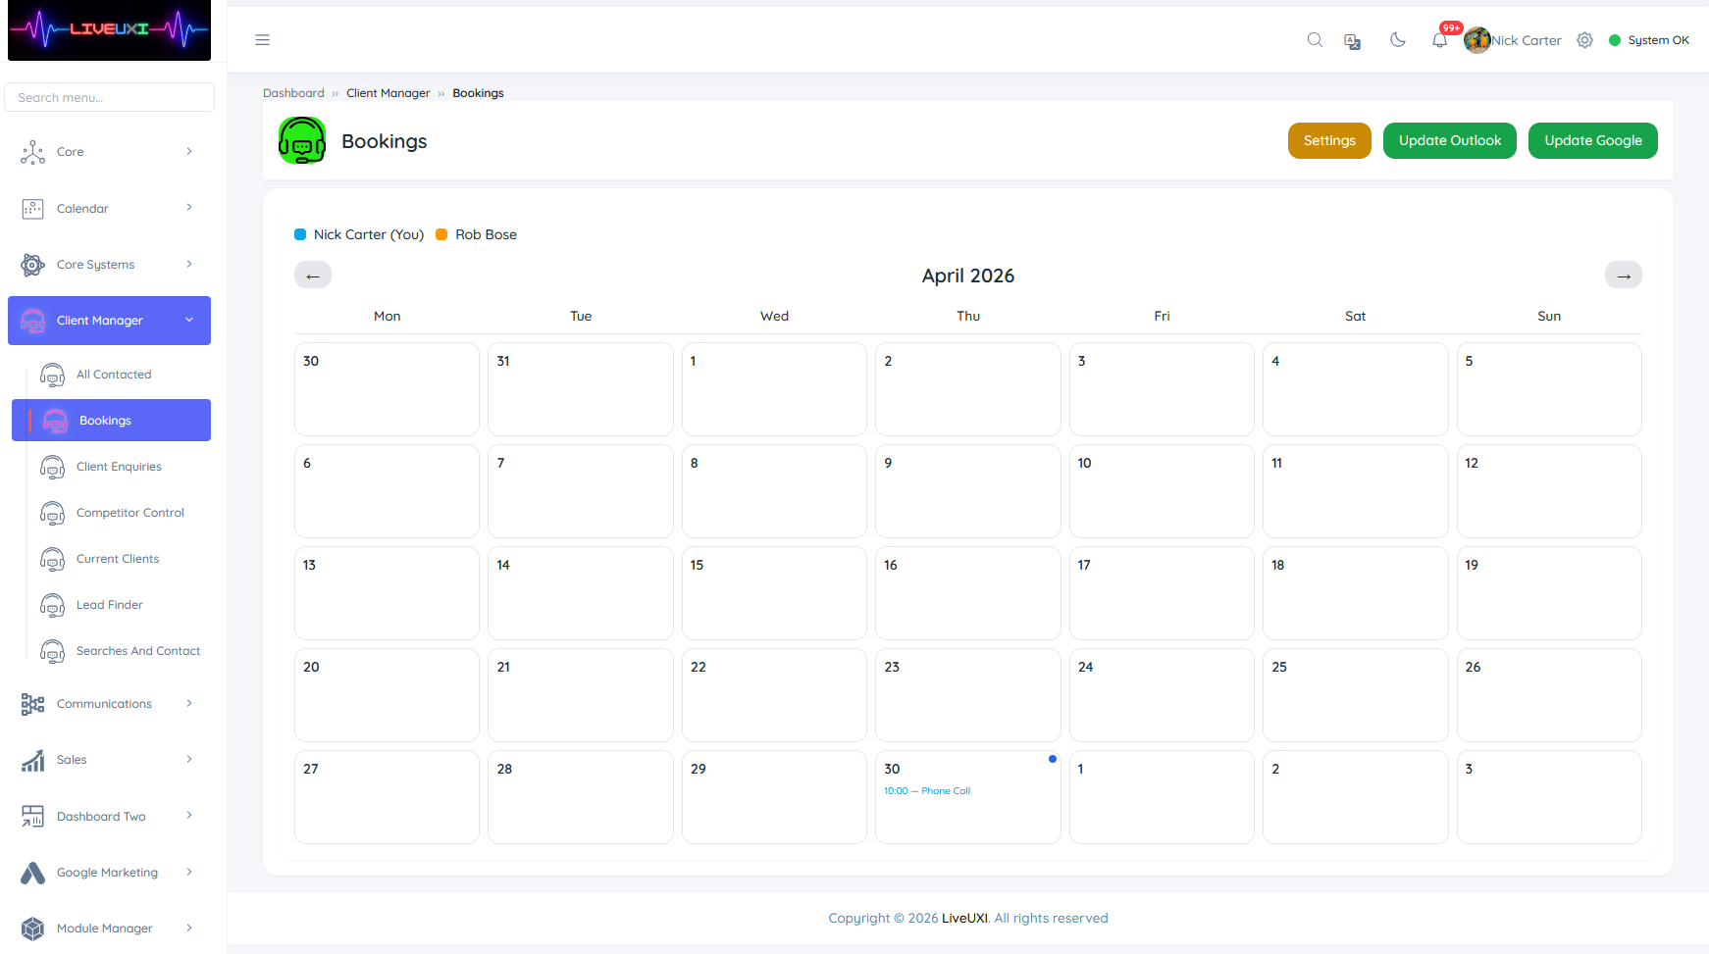This screenshot has height=954, width=1709.
Task: Click Rob Bose orange legend swatch
Action: click(x=441, y=234)
